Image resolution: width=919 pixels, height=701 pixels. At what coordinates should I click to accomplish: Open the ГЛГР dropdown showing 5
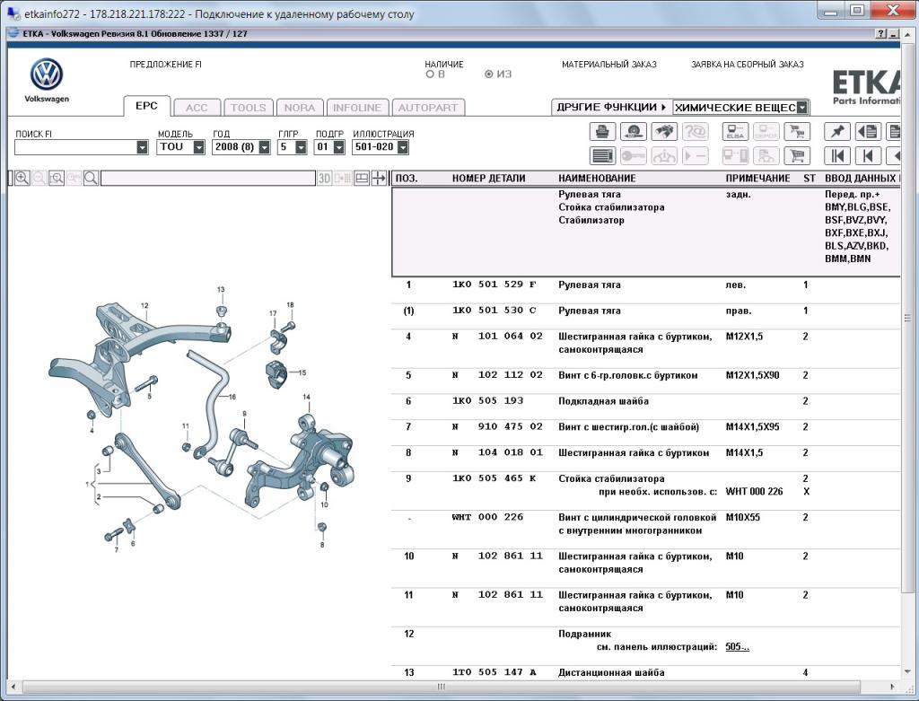pos(301,147)
